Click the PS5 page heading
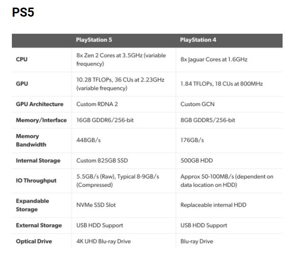Screen dimensions: 303x258 23,12
